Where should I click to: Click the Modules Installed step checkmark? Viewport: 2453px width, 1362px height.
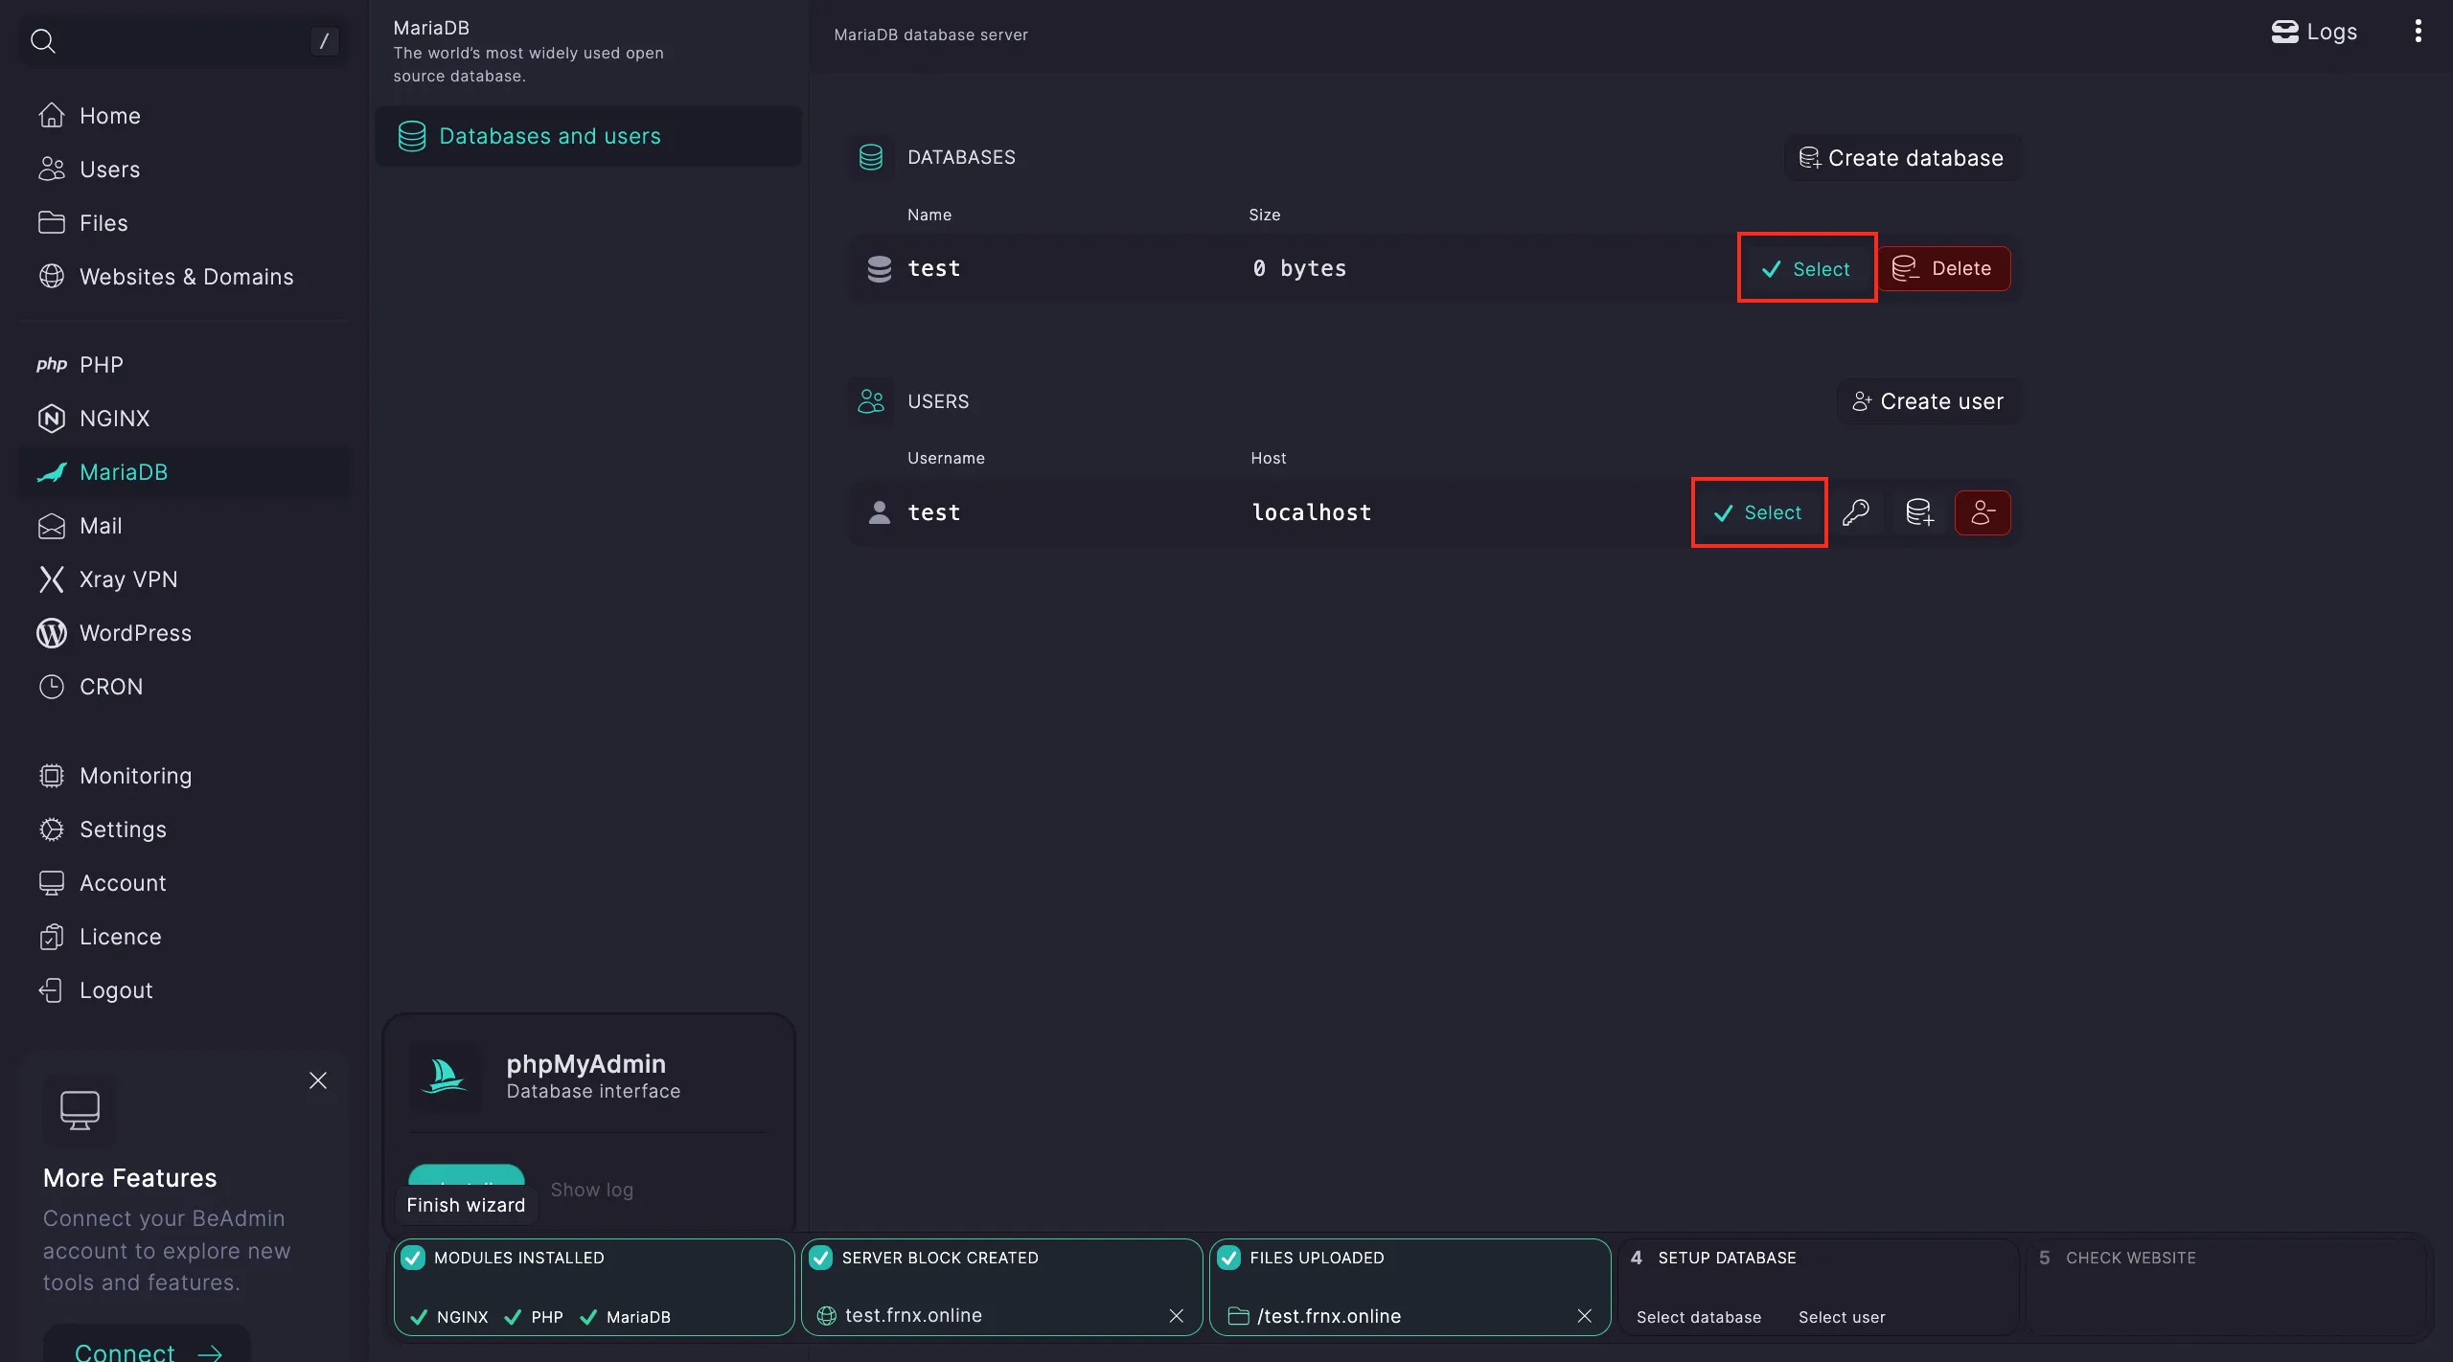click(x=413, y=1258)
